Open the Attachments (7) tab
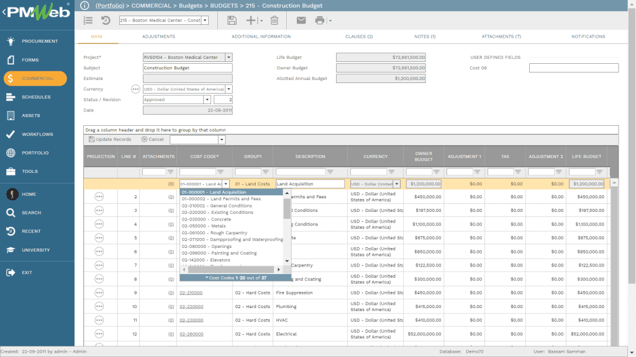 tap(501, 37)
